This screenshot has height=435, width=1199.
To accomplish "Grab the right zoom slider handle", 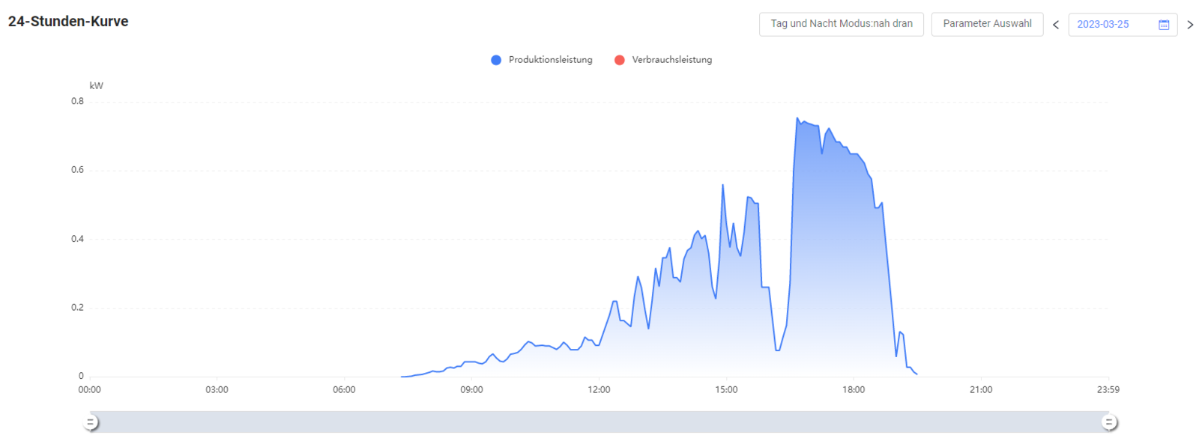I will click(1109, 423).
